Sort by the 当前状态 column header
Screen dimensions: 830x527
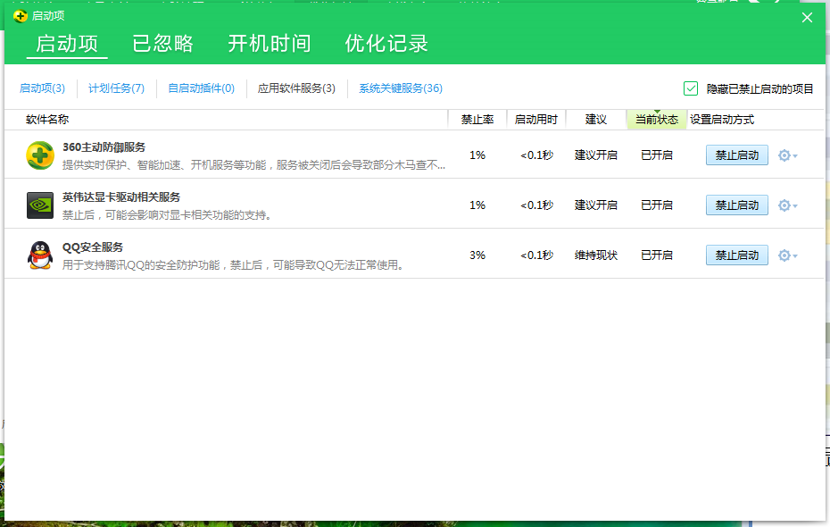(657, 120)
